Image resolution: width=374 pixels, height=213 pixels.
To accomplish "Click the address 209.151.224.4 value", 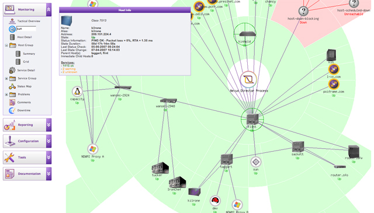I will (101, 34).
